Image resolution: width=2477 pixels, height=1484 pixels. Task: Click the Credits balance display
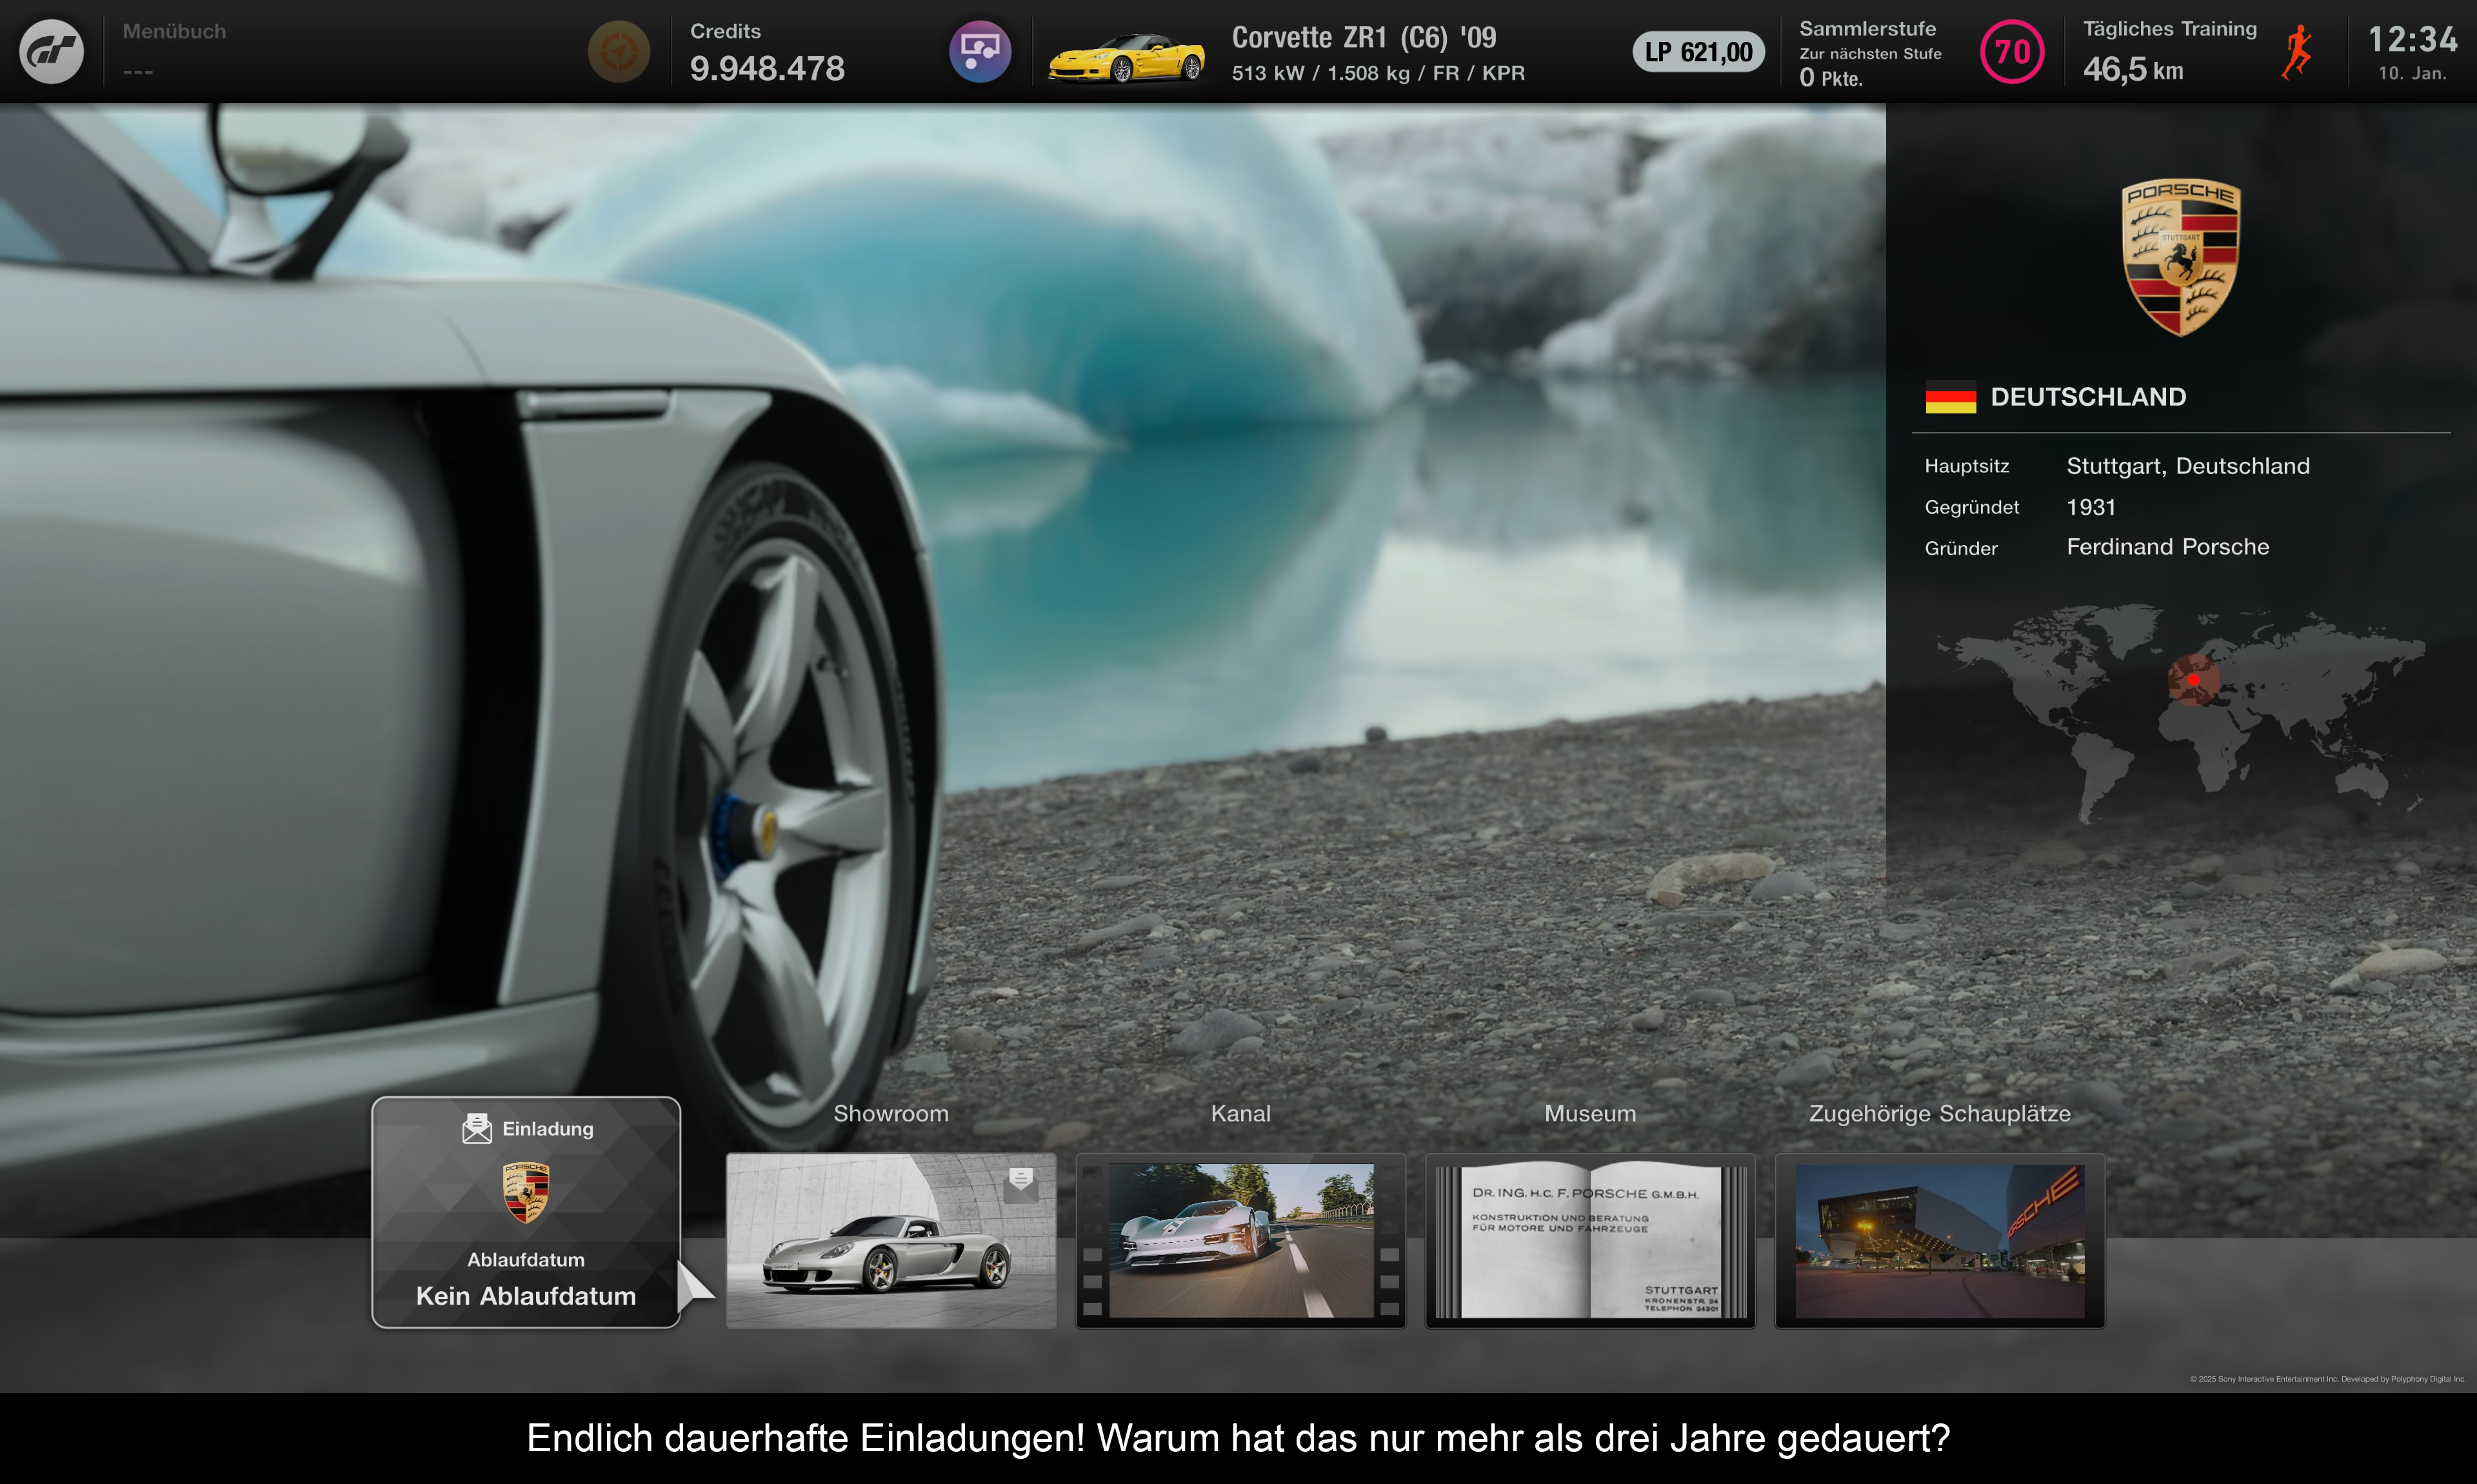point(766,52)
